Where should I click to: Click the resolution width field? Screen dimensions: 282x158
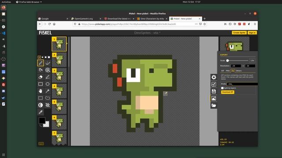tap(236, 66)
